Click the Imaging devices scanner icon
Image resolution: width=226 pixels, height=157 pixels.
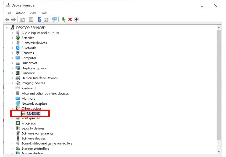[18, 83]
